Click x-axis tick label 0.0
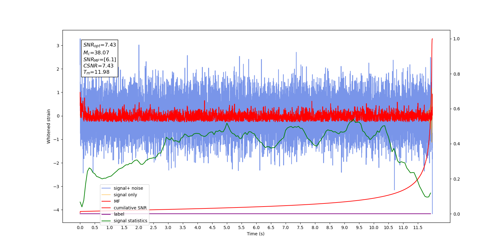The width and height of the screenshot is (500, 250). [80, 227]
